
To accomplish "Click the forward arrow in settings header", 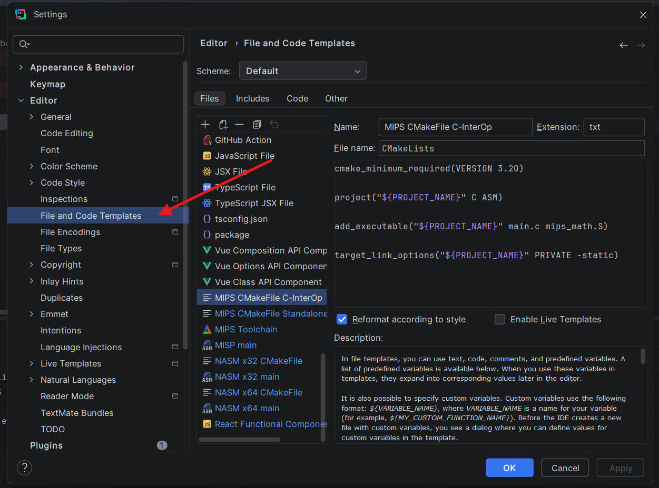I will pos(641,45).
